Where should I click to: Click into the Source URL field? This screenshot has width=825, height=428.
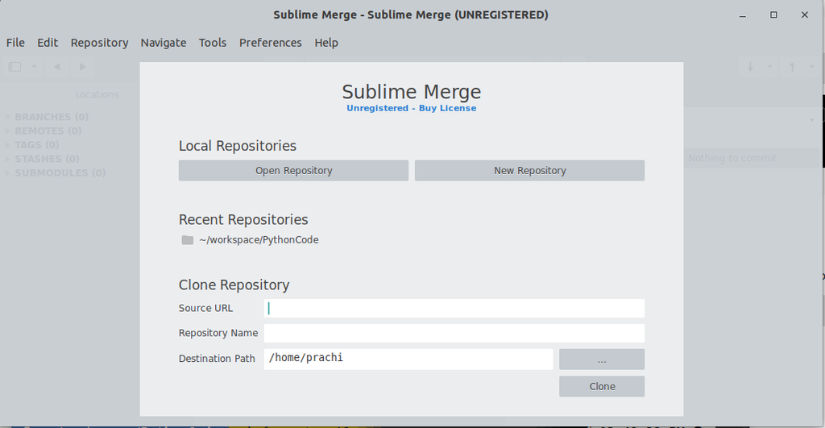click(x=454, y=308)
